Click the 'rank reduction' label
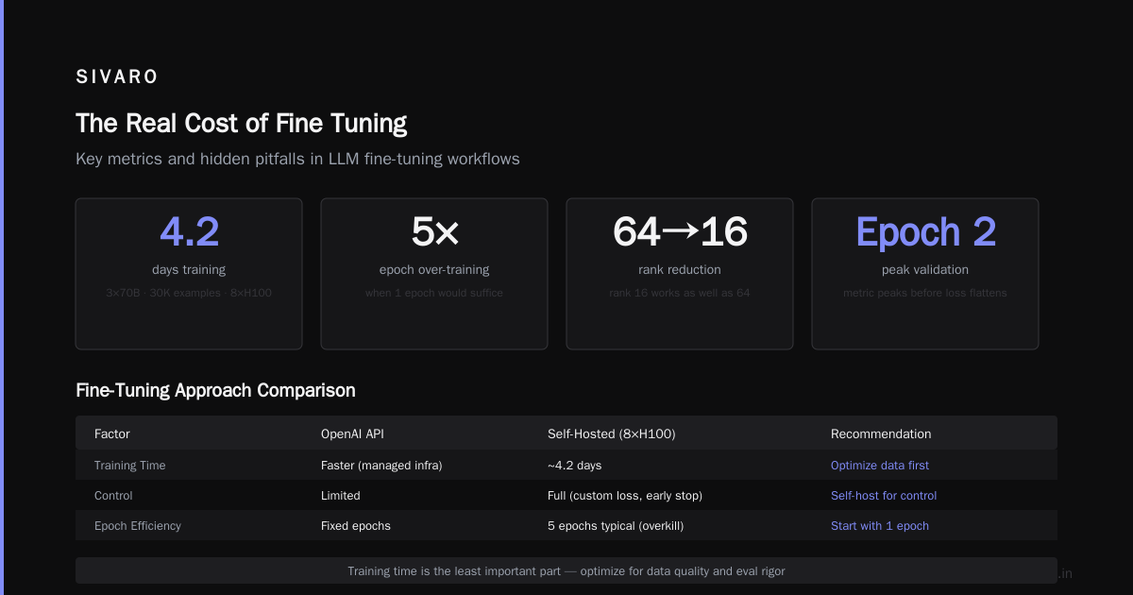 coord(680,270)
